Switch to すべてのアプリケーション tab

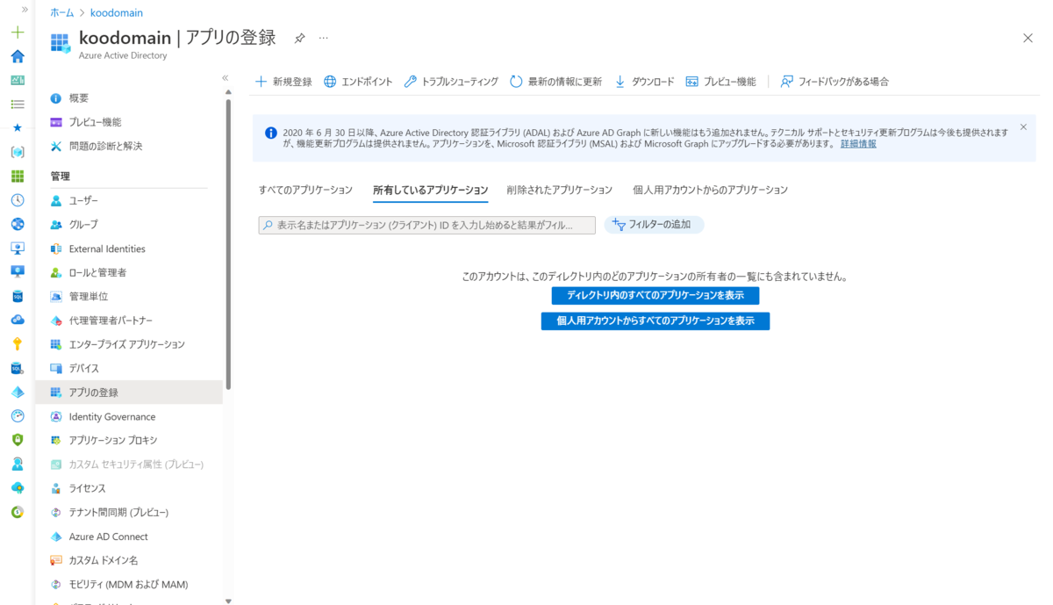pyautogui.click(x=305, y=190)
